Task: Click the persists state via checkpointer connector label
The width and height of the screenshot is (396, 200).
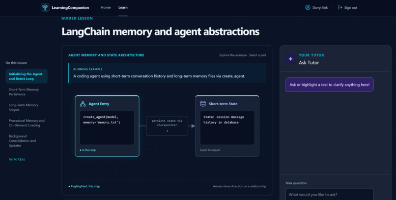Action: click(x=167, y=126)
